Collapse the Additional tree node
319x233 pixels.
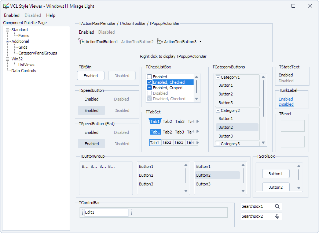tap(8, 41)
